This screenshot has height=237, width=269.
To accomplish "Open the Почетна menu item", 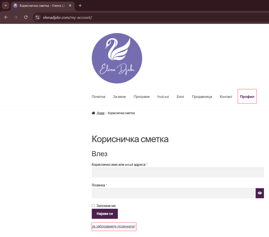I will click(x=98, y=97).
